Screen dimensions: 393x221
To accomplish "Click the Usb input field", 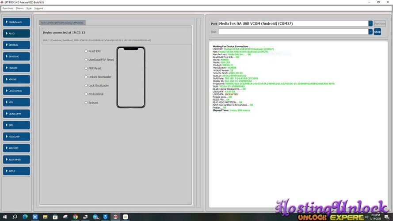I will (x=293, y=31).
